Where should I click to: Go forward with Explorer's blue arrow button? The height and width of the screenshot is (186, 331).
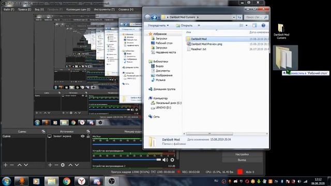click(x=154, y=17)
